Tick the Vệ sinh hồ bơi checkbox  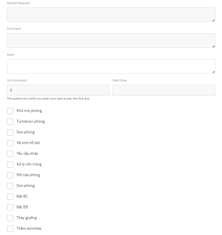pyautogui.click(x=10, y=143)
